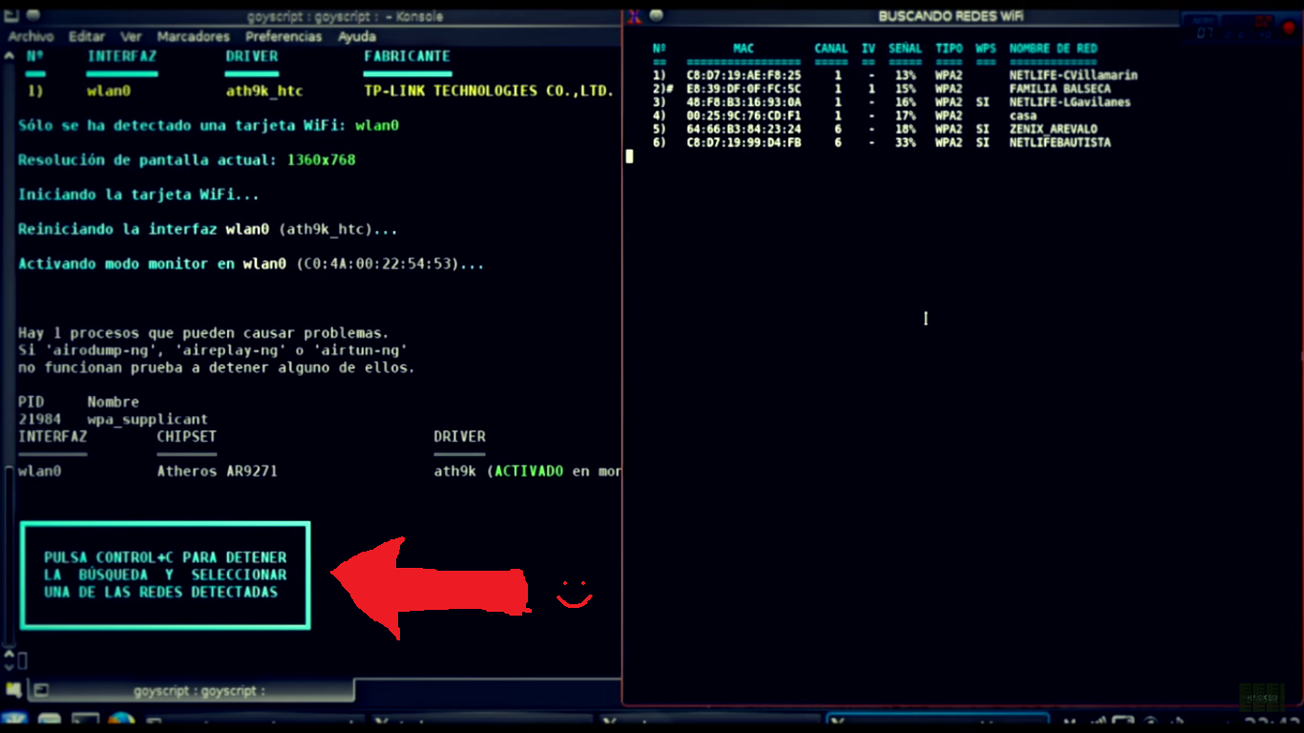Screen dimensions: 1304x733
Task: Click the Konsole scroll-up arrow at top left
Action: [10, 55]
